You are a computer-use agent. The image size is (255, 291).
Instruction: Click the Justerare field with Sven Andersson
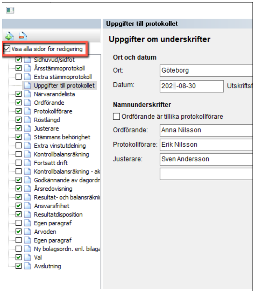[x=206, y=159]
